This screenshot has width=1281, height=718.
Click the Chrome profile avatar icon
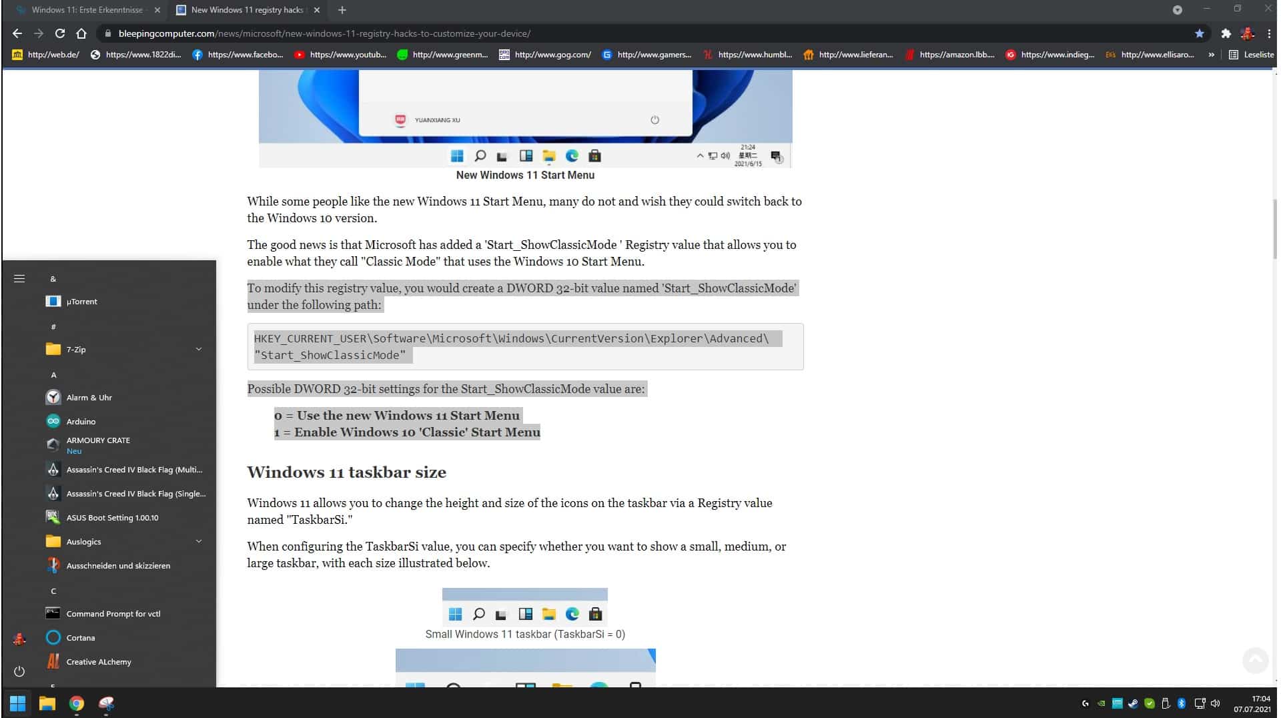[x=1247, y=33]
